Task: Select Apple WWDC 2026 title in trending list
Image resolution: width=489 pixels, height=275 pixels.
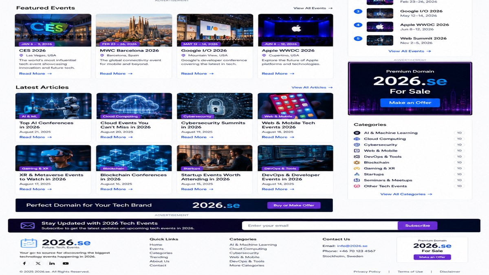Action: [424, 25]
